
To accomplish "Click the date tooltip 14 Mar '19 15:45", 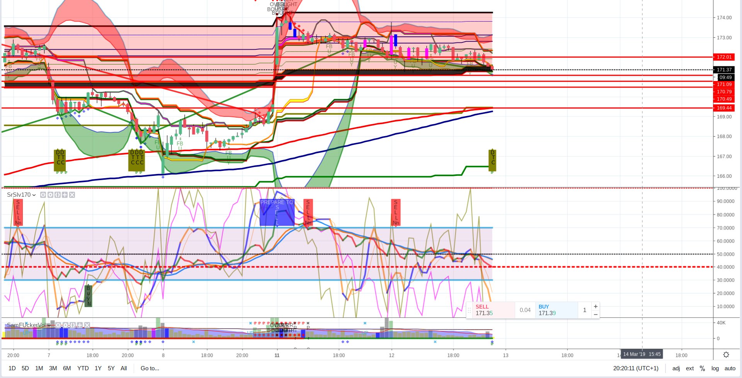I will (642, 354).
